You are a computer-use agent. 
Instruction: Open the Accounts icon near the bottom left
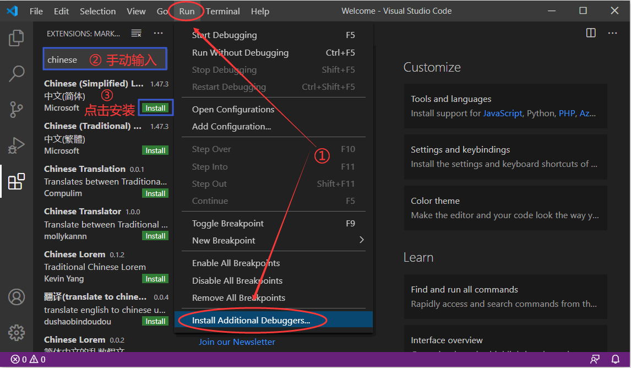point(17,297)
